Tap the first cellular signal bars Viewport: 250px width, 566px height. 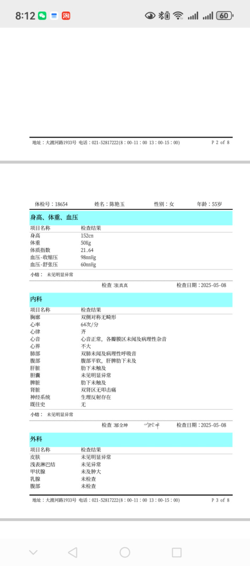click(193, 16)
